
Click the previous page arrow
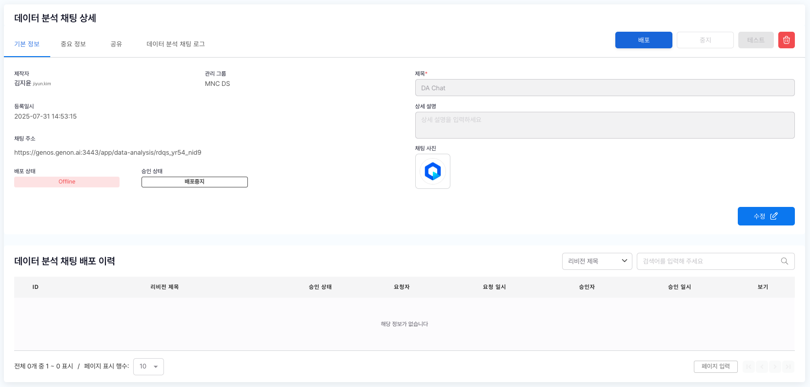coord(762,367)
